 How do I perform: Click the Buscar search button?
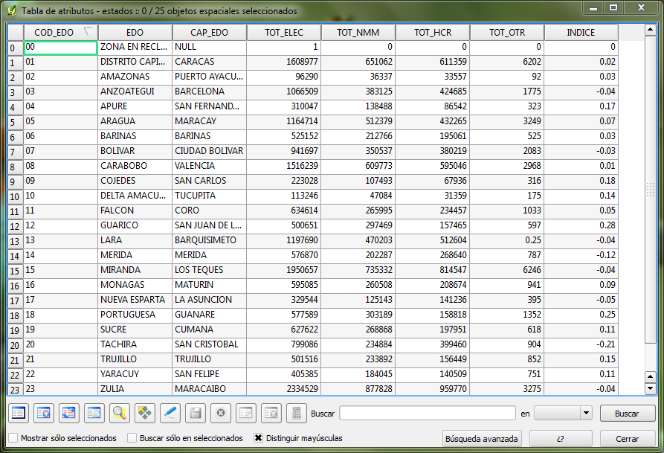pos(627,414)
